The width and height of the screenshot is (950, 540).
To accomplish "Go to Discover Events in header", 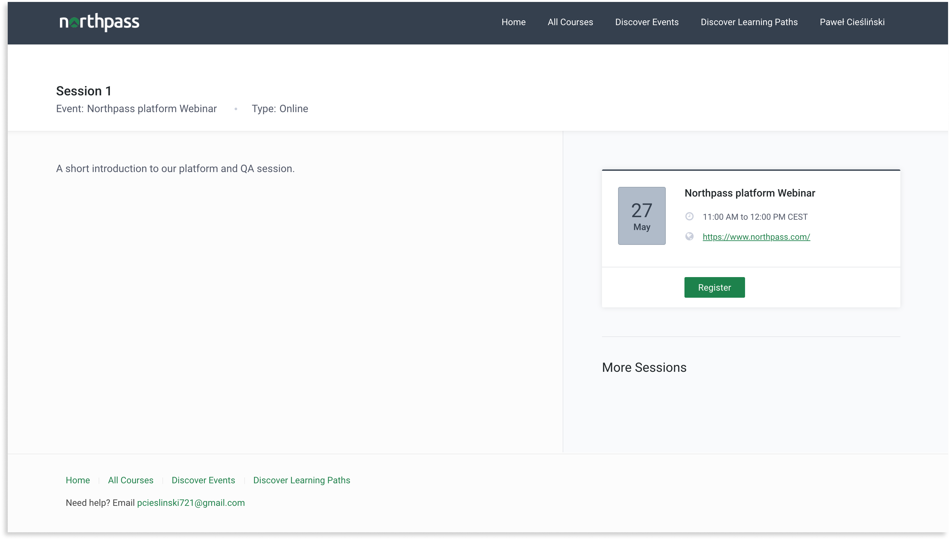I will pos(646,22).
